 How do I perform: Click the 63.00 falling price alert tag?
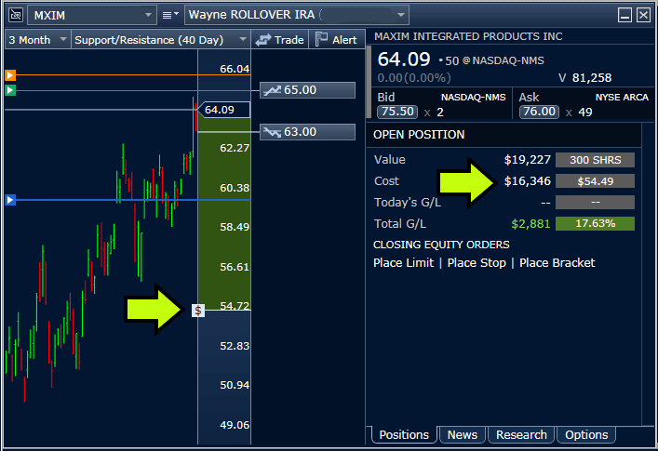[307, 132]
